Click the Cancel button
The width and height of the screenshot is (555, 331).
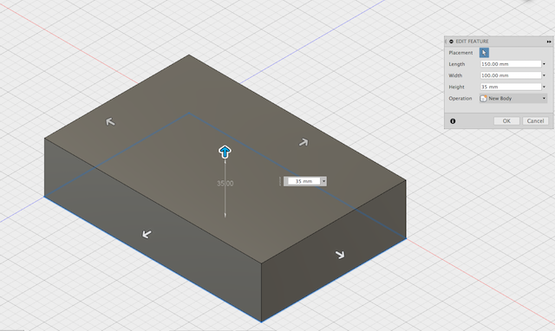(535, 121)
